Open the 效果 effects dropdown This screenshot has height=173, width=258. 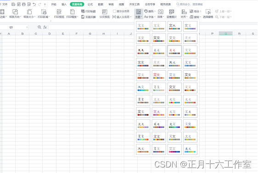(x=161, y=14)
